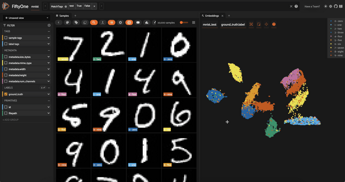Viewport: 345px width, 182px height.
Task: Click the orange OpenAI swirl icon
Action: coord(129,22)
